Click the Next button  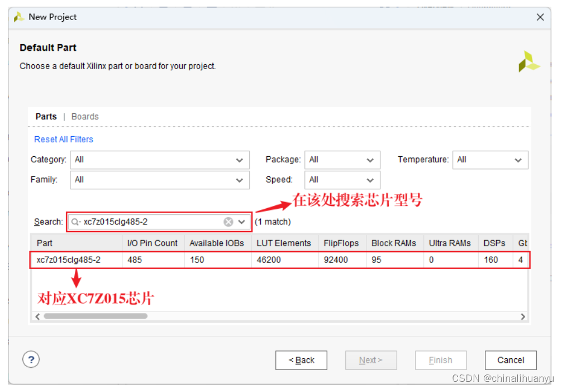[x=371, y=360]
